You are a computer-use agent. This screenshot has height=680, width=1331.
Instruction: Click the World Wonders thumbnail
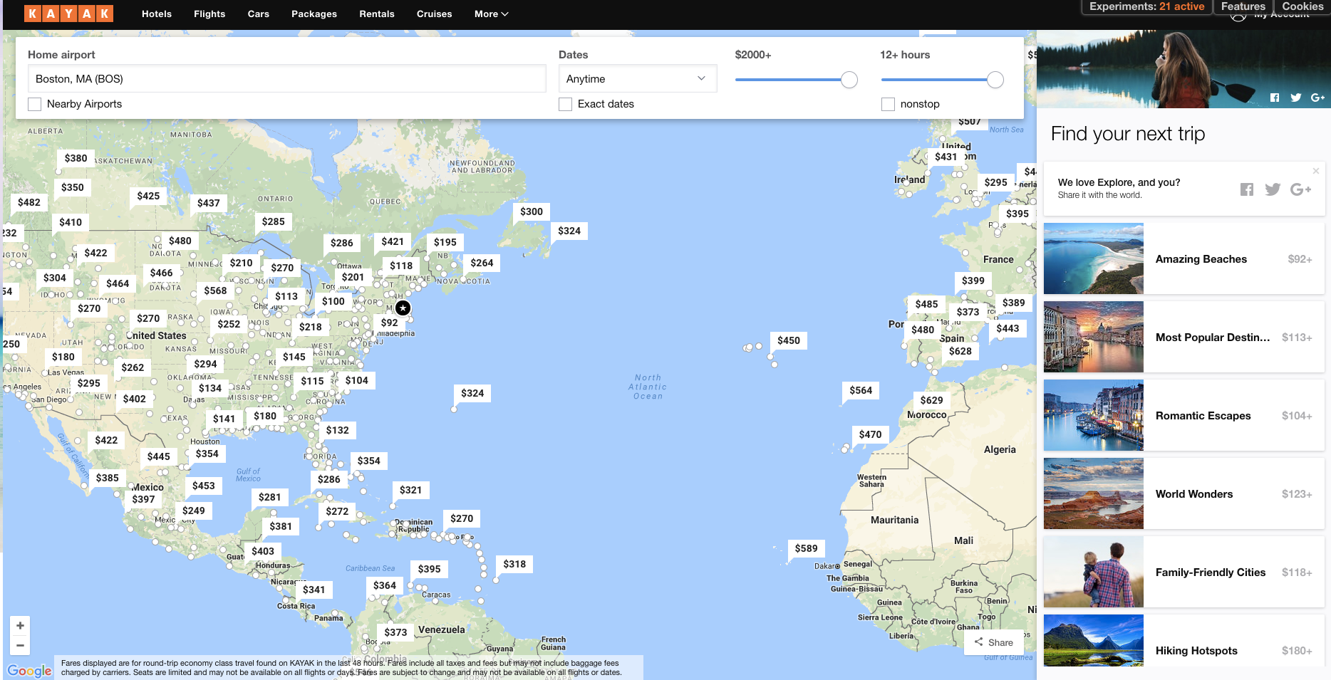1094,493
